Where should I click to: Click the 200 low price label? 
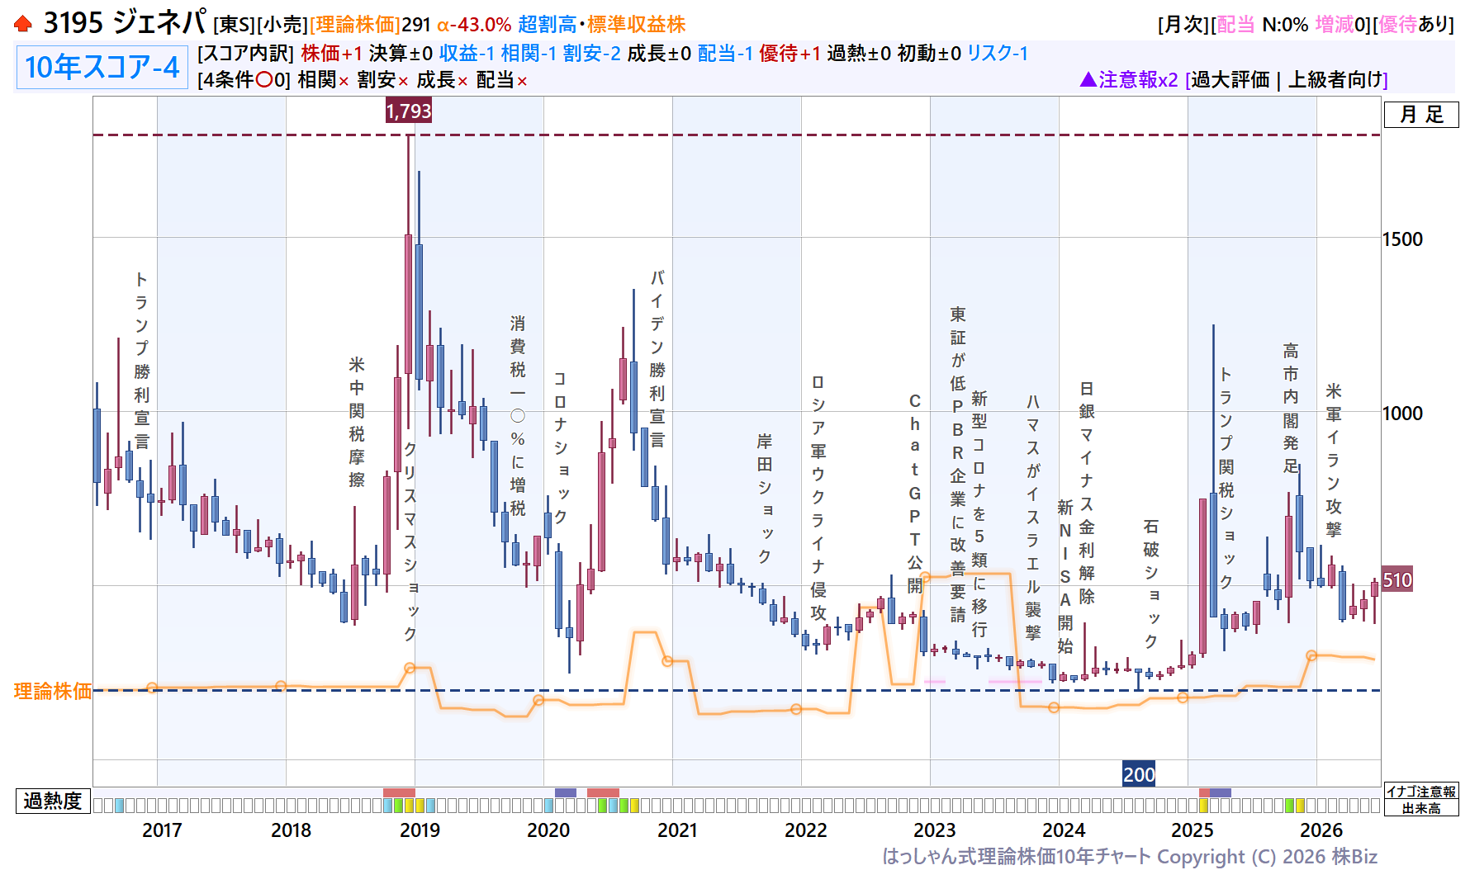coord(1138,774)
